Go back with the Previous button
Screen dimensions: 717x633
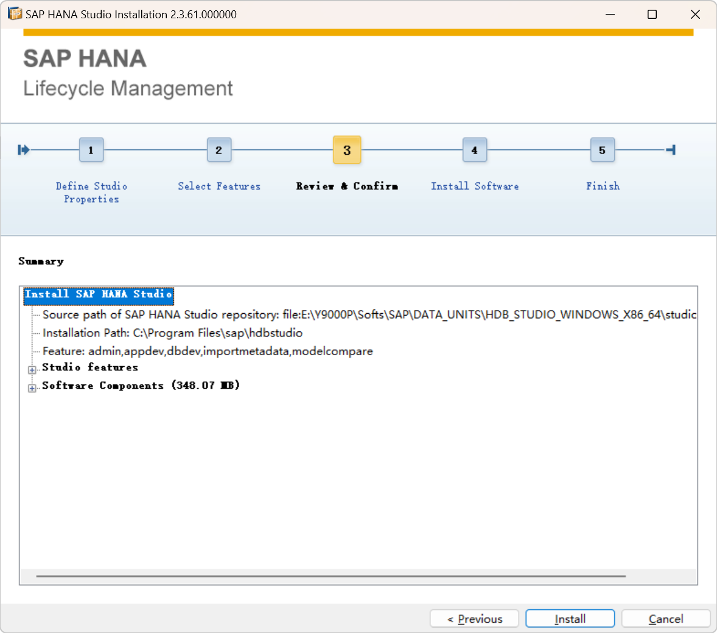474,619
